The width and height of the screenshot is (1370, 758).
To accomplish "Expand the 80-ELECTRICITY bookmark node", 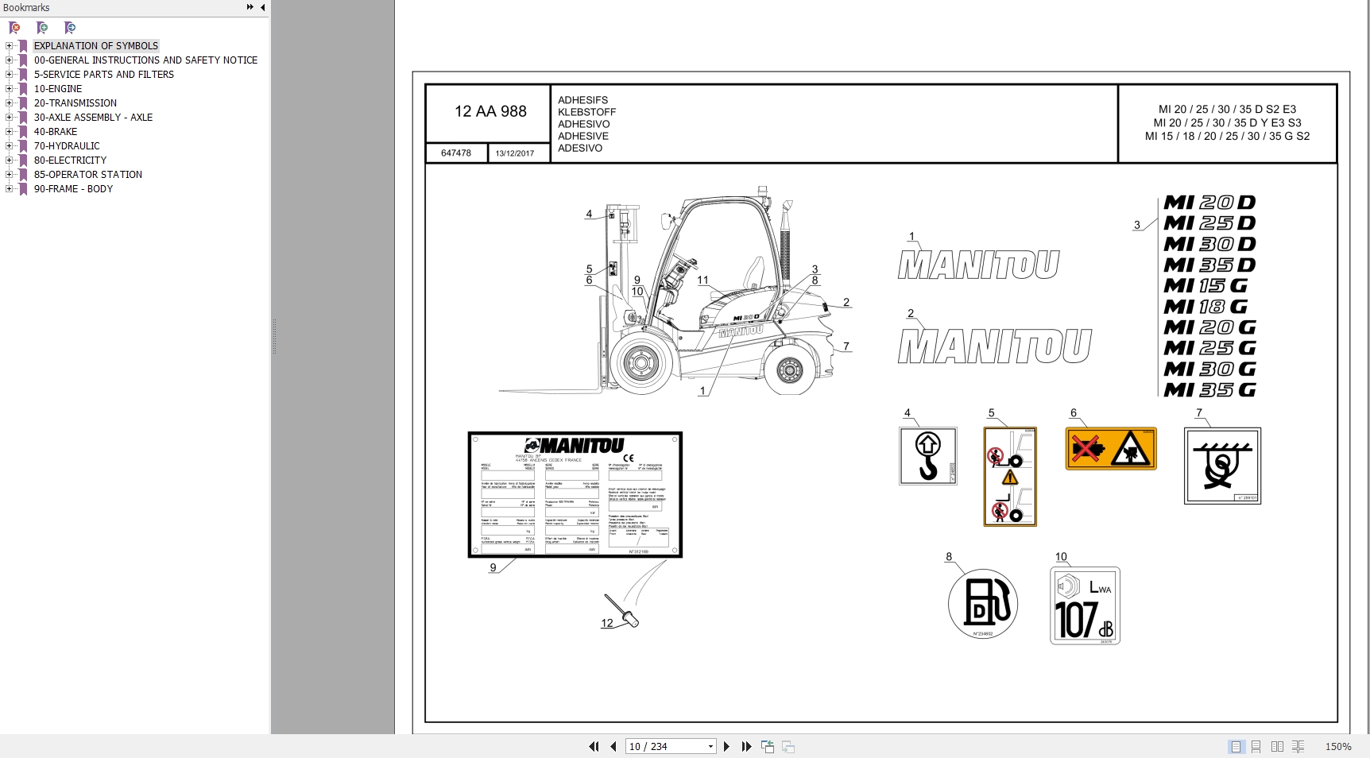I will 9,160.
